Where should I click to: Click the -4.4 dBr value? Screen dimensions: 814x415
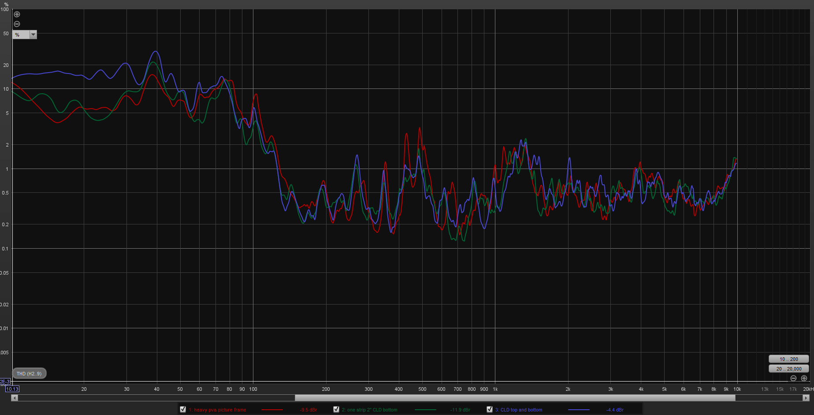(x=615, y=410)
